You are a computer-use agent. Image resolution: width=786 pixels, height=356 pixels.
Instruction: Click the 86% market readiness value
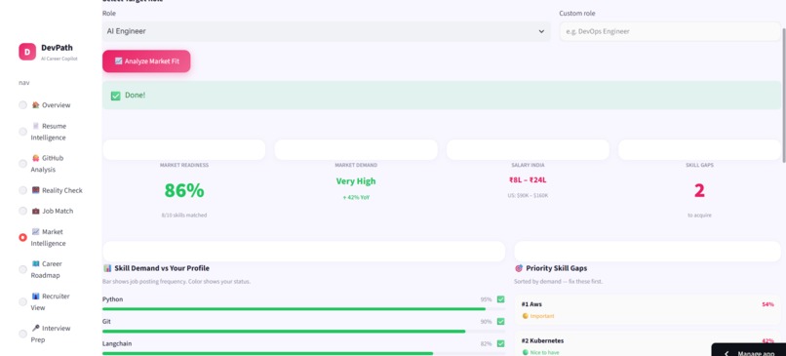tap(184, 190)
